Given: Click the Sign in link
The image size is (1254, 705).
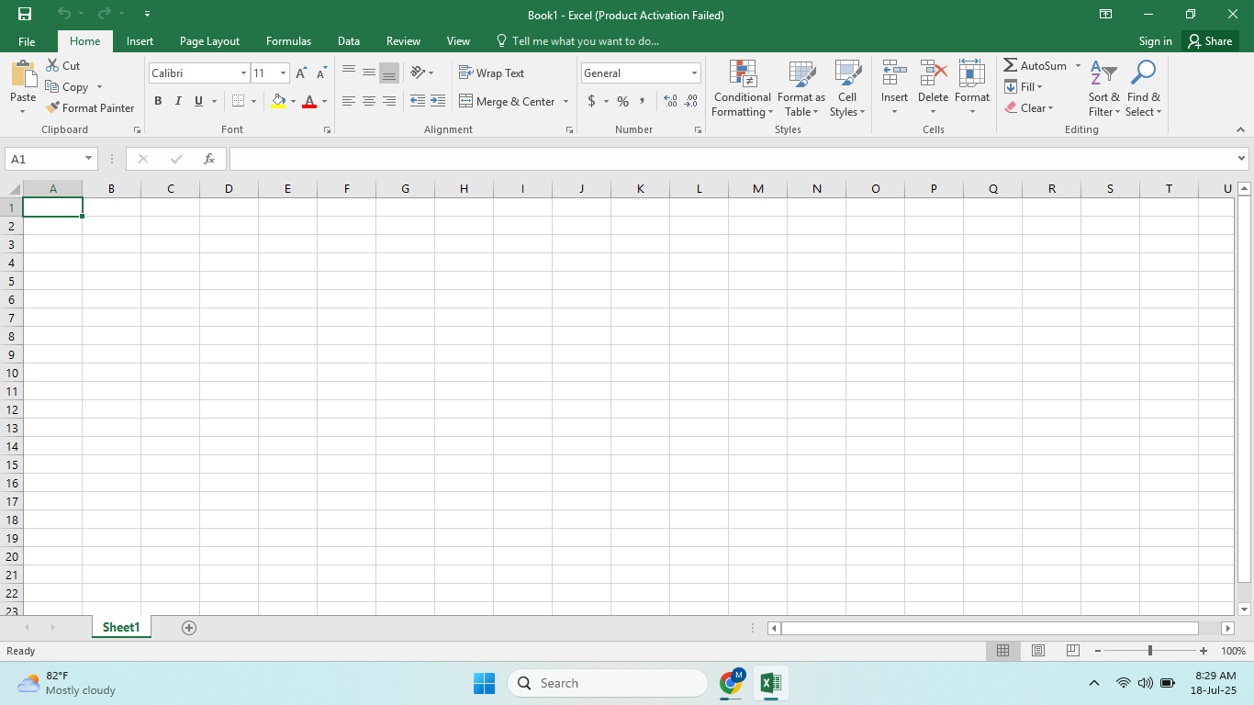Looking at the screenshot, I should [x=1155, y=41].
